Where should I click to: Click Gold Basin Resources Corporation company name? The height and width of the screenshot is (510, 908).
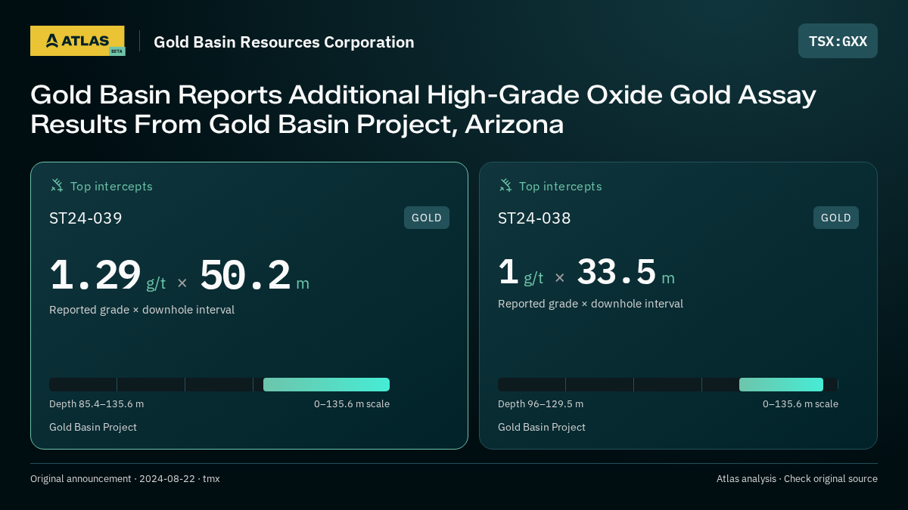(x=284, y=42)
